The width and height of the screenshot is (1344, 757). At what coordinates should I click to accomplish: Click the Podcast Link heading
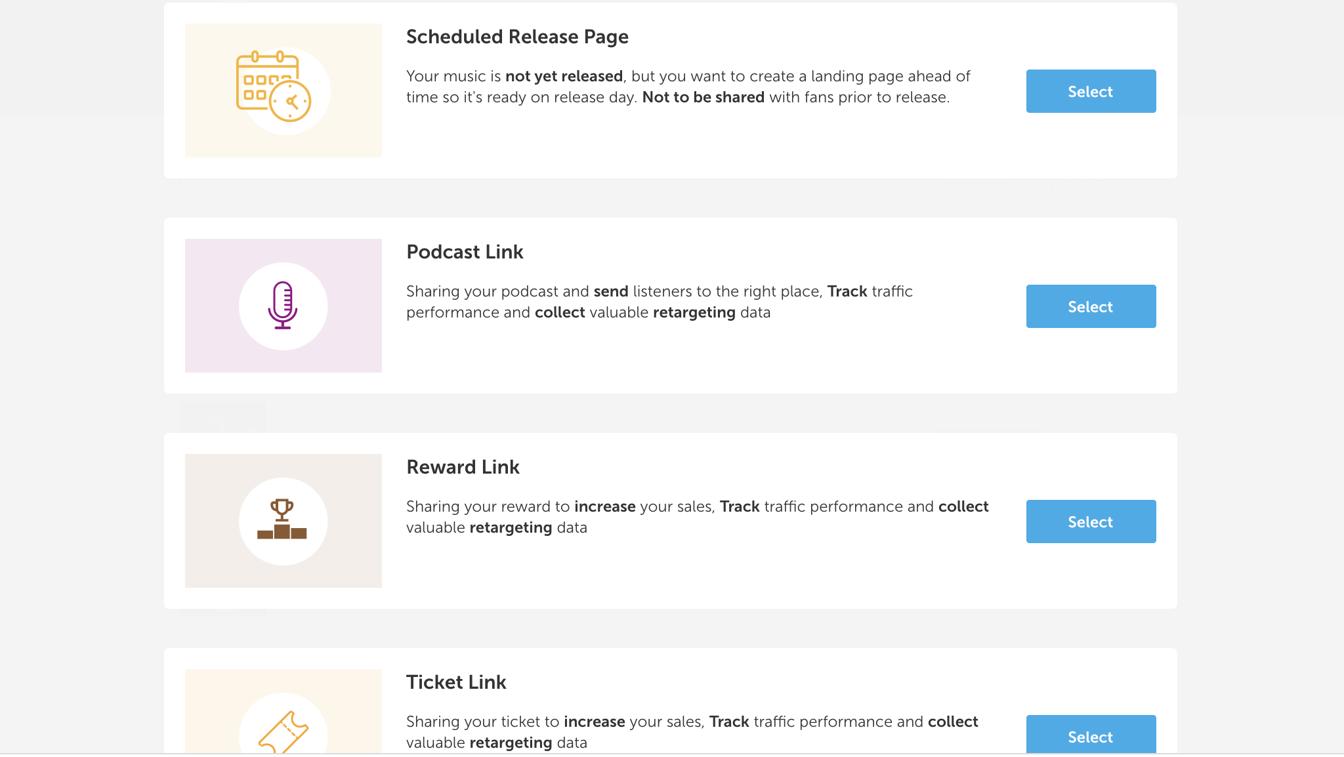[x=465, y=252]
